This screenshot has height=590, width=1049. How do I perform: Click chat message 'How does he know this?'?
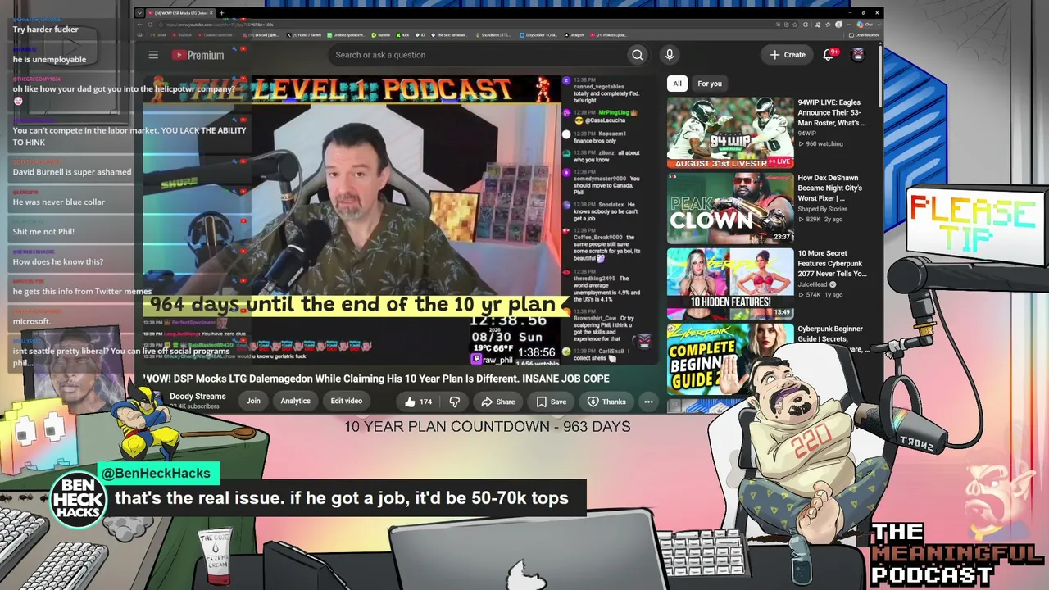[x=58, y=262]
